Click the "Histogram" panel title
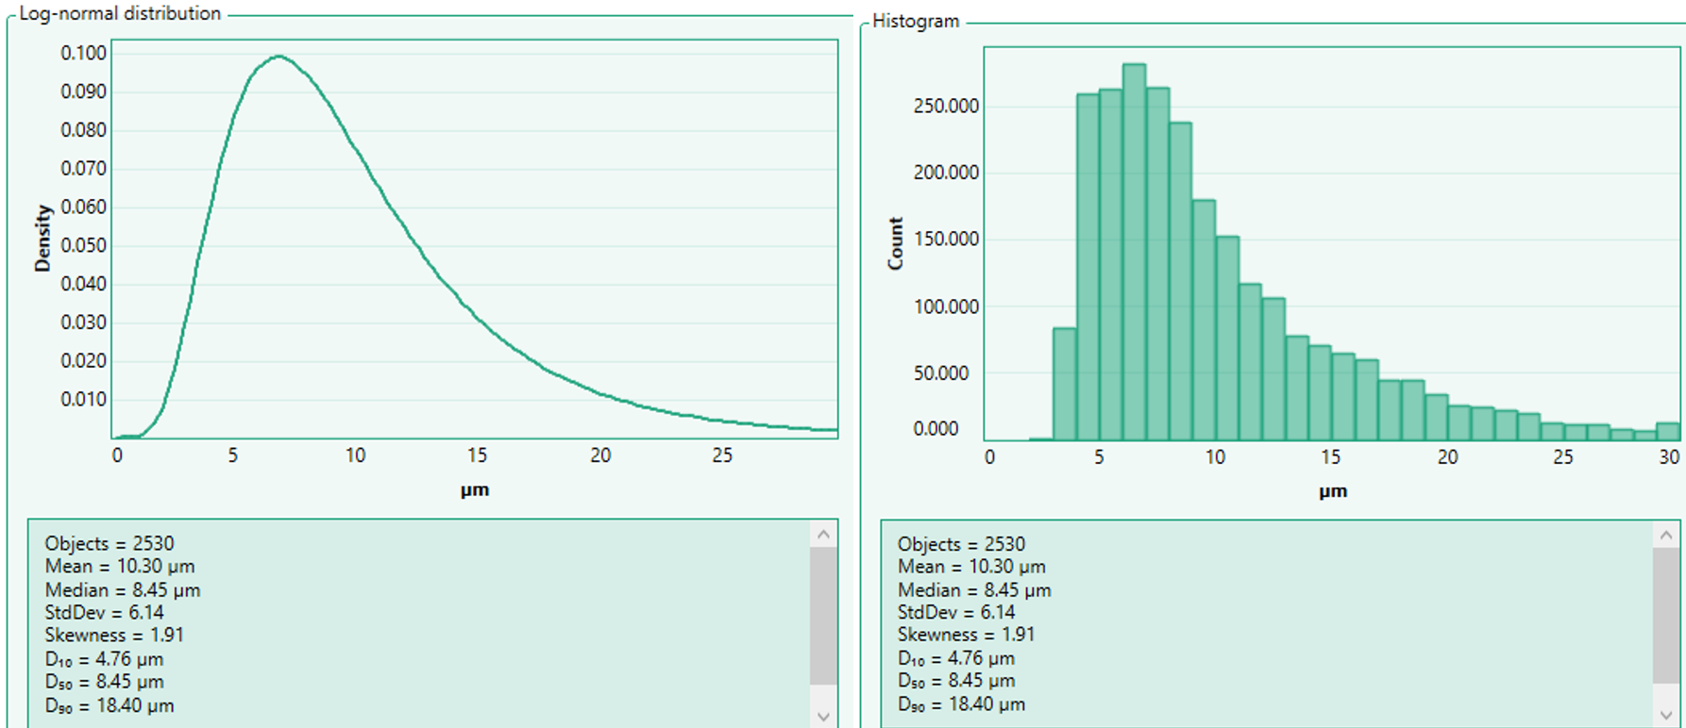This screenshot has width=1686, height=728. 915,21
